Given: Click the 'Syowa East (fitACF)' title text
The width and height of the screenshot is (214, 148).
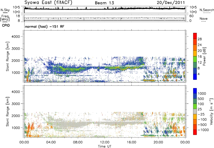Looking at the screenshot, I should point(48,2).
